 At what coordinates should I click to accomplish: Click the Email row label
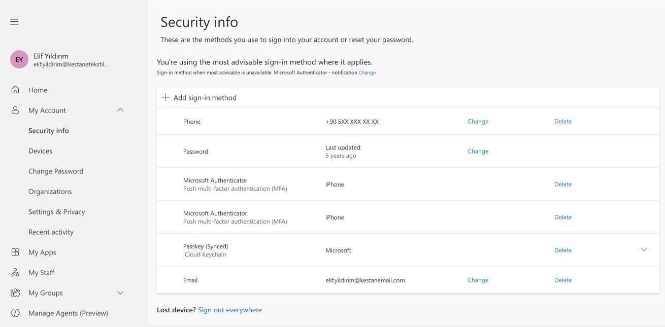pos(190,280)
